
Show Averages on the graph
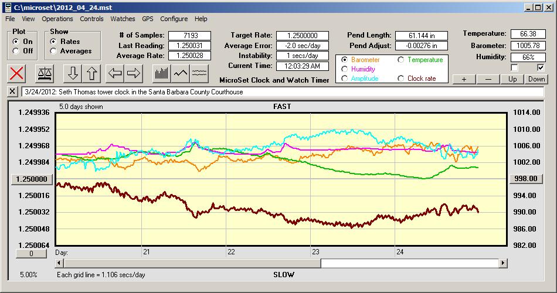click(53, 51)
